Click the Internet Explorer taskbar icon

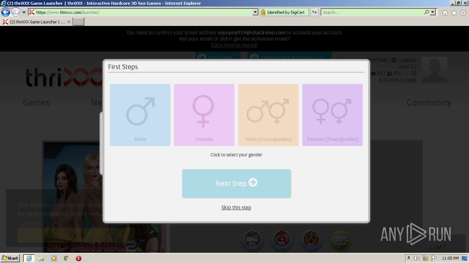click(x=29, y=258)
